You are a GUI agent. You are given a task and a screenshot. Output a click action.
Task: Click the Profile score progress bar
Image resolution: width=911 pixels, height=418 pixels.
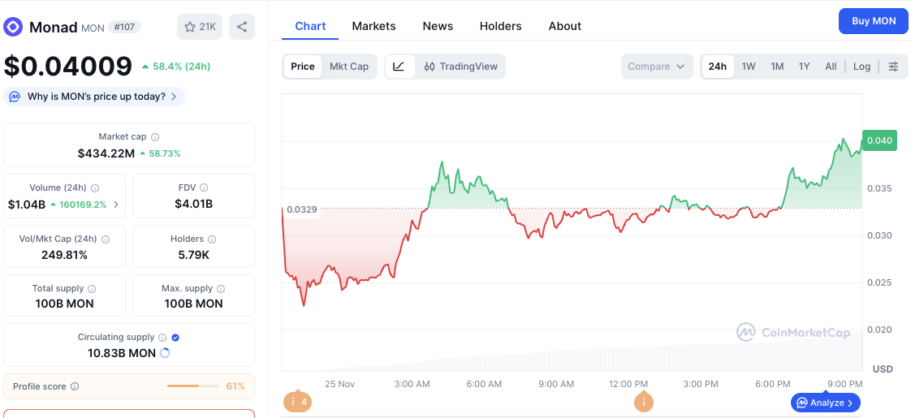(193, 386)
